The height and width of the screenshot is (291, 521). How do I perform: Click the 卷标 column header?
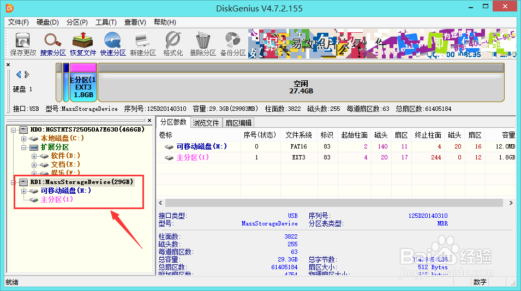[199, 135]
